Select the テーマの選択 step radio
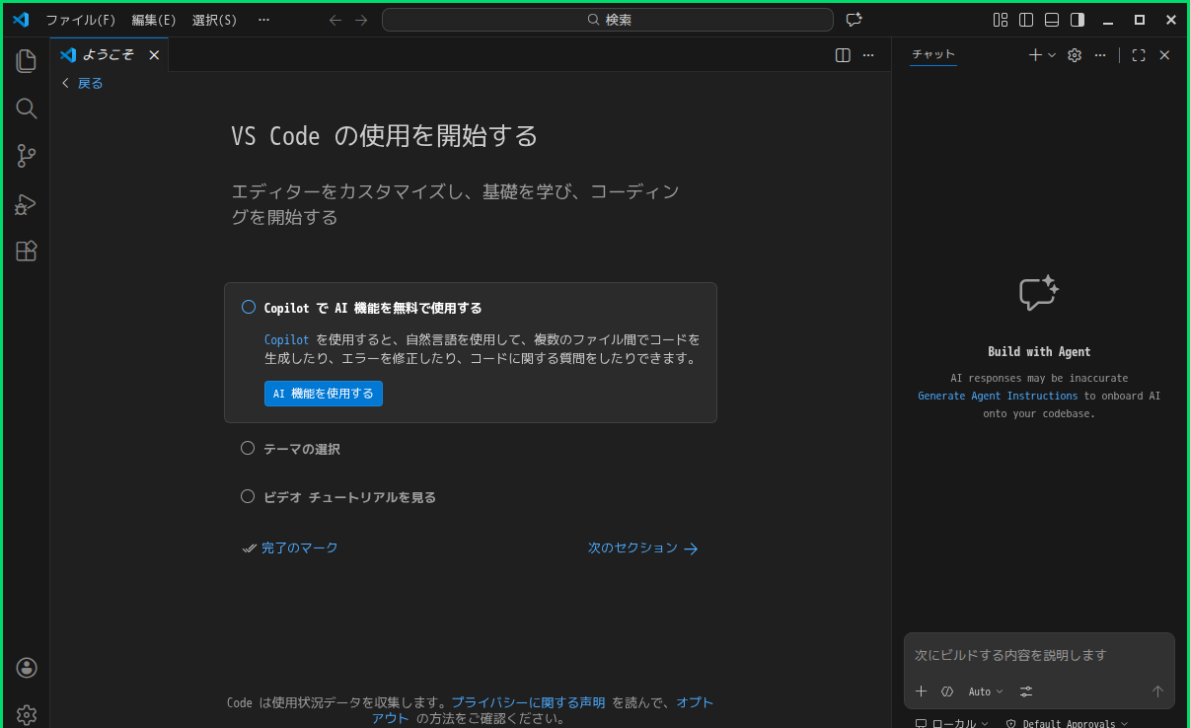 pyautogui.click(x=248, y=448)
